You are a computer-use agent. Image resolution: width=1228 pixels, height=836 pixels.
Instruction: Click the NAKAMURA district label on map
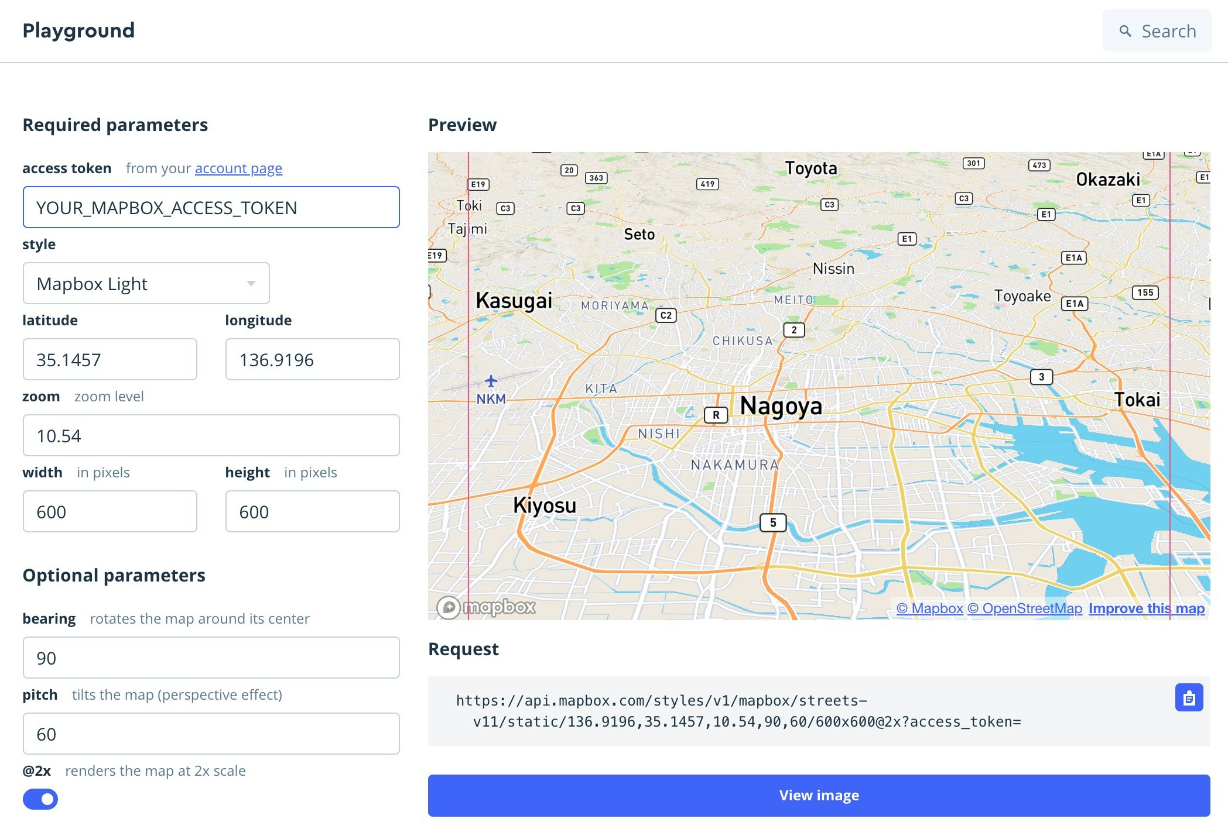click(x=735, y=465)
